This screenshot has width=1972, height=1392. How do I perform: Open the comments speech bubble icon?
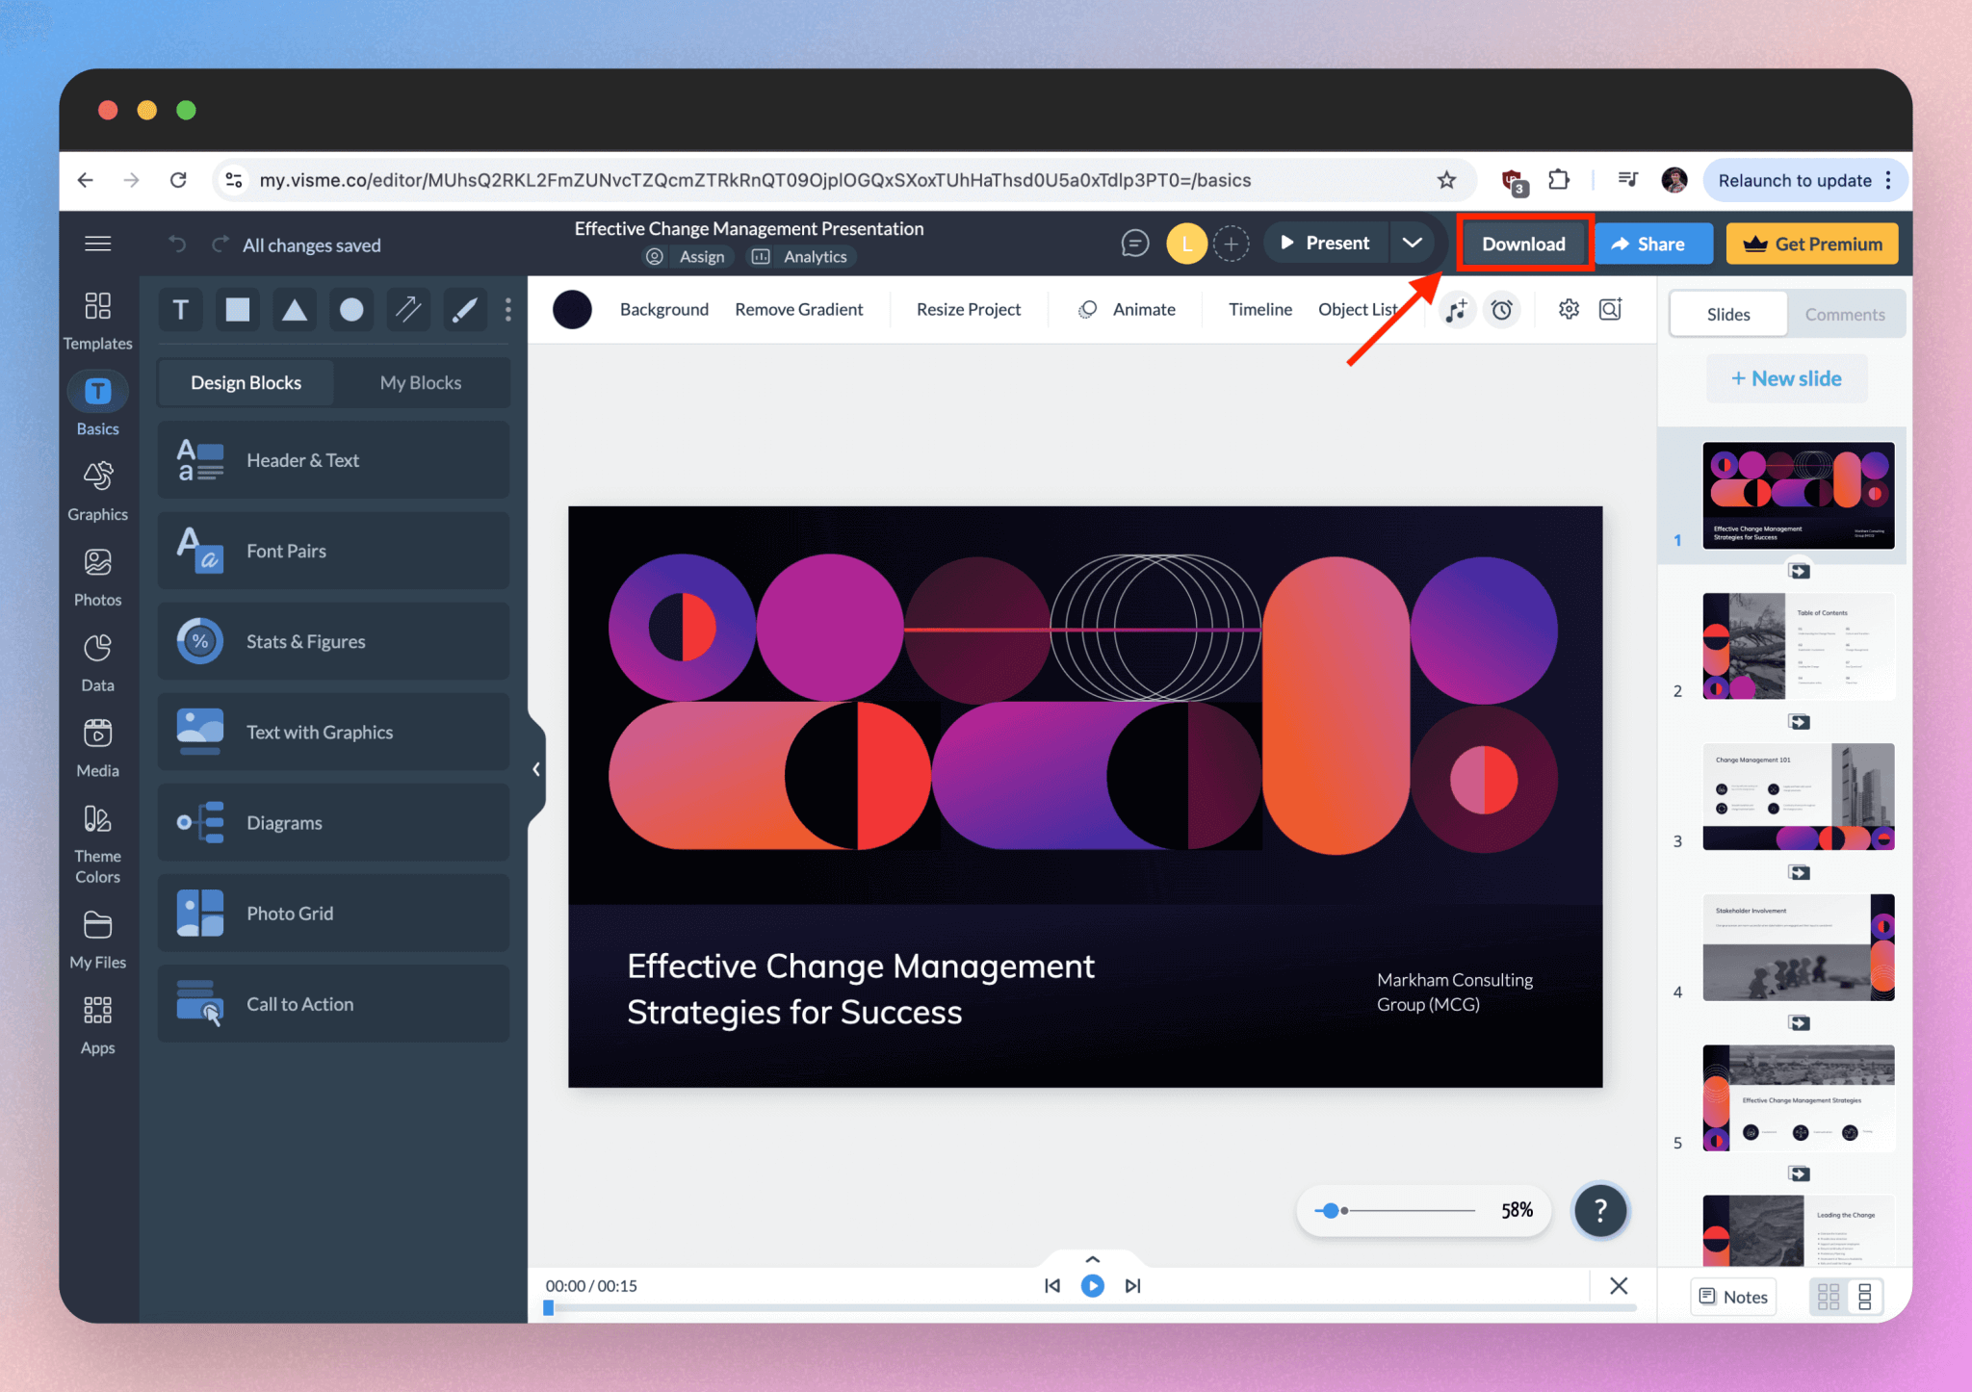tap(1135, 244)
